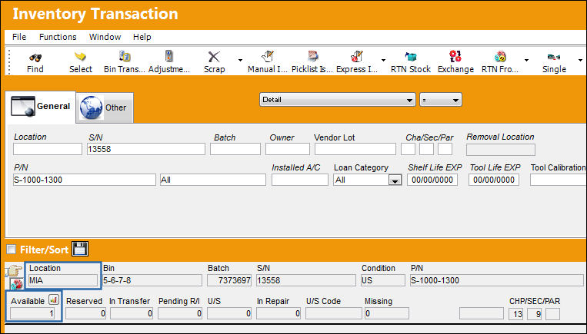Click the red icon below the hand
587x334 pixels.
(16, 285)
